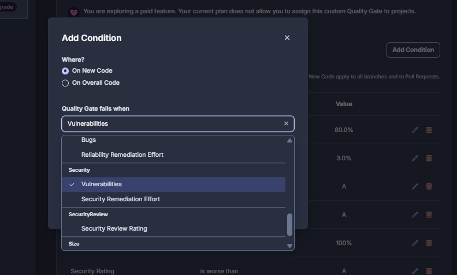
Task: Choose Security Review Rating option
Action: click(173, 228)
